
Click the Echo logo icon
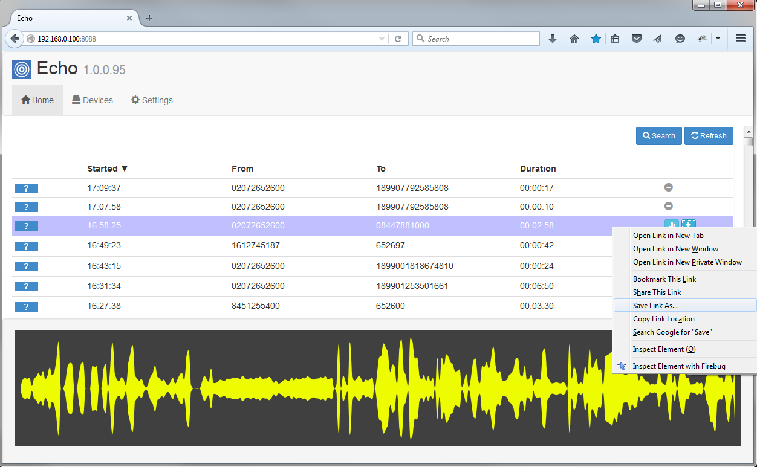[22, 69]
